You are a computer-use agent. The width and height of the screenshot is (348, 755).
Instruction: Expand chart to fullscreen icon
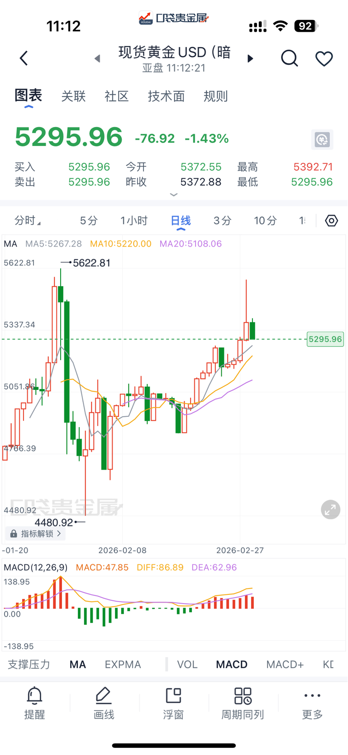point(330,510)
